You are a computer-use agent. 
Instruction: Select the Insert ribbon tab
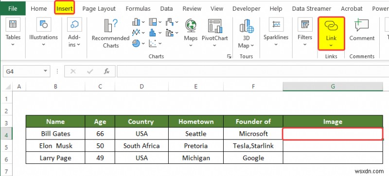65,9
